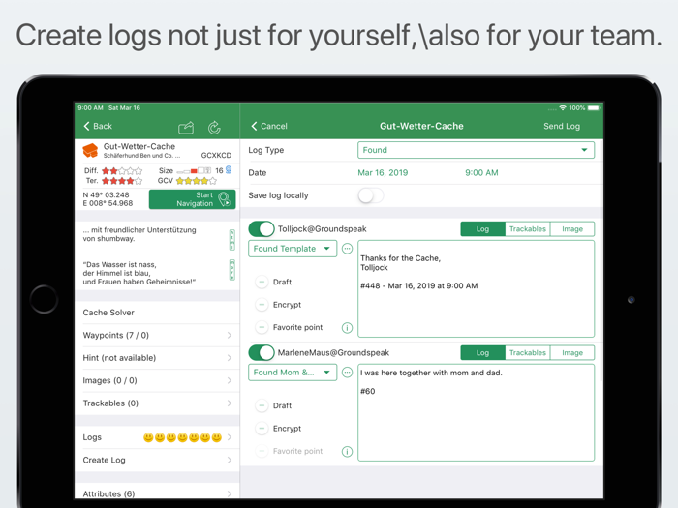Change the date Mar 16, 2019

click(x=383, y=173)
